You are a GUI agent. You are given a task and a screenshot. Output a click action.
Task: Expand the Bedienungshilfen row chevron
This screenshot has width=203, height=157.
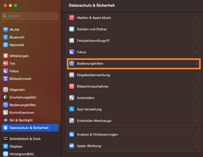[x=196, y=64]
